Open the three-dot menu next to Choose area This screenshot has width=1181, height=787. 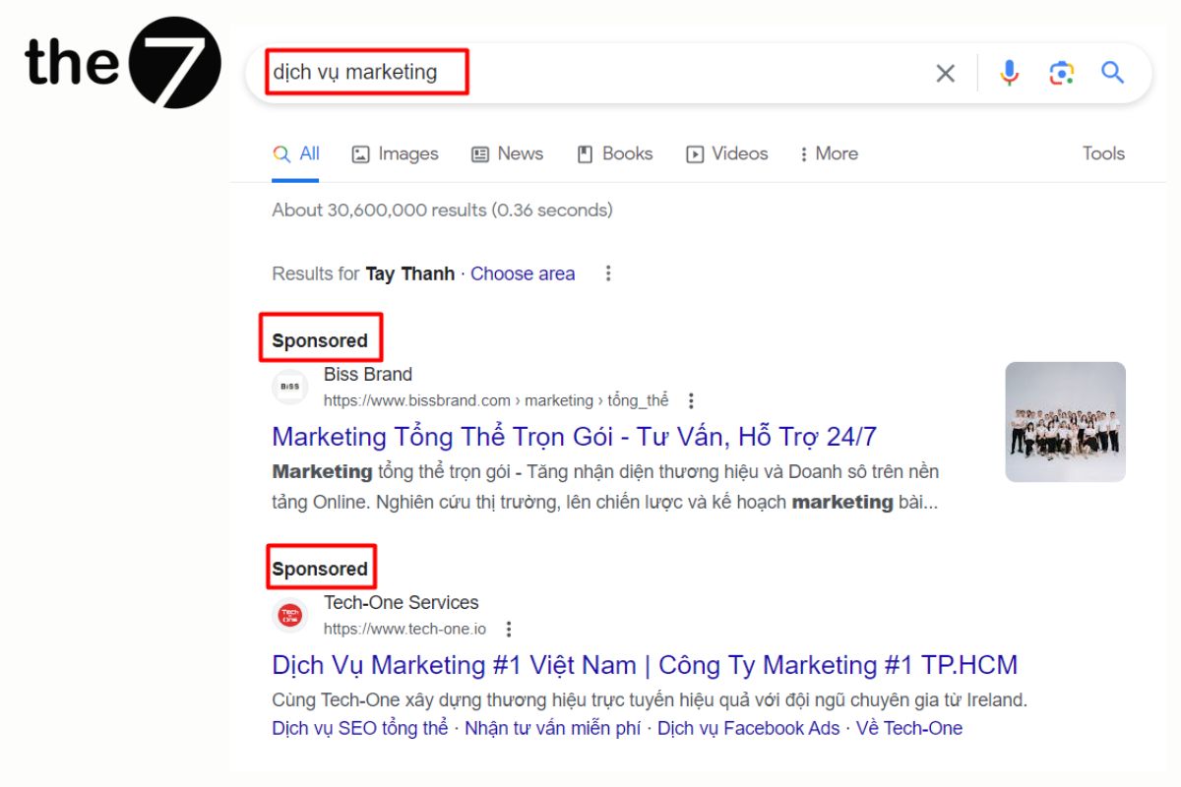click(x=608, y=273)
